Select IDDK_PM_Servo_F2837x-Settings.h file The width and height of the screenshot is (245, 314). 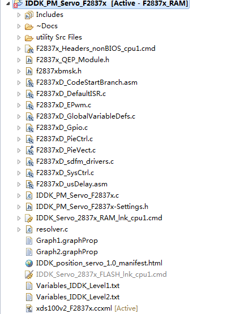92,207
